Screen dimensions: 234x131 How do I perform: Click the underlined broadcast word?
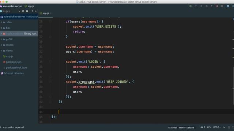point(86,82)
